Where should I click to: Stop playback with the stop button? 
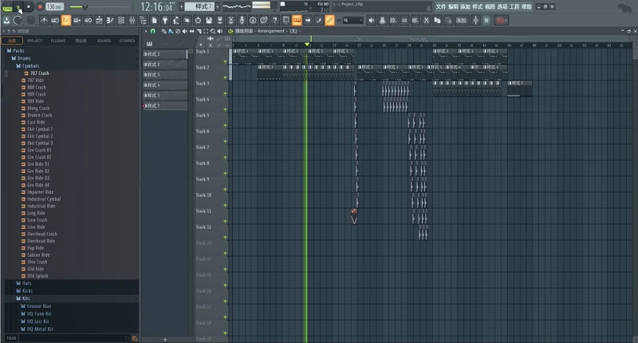tap(29, 7)
